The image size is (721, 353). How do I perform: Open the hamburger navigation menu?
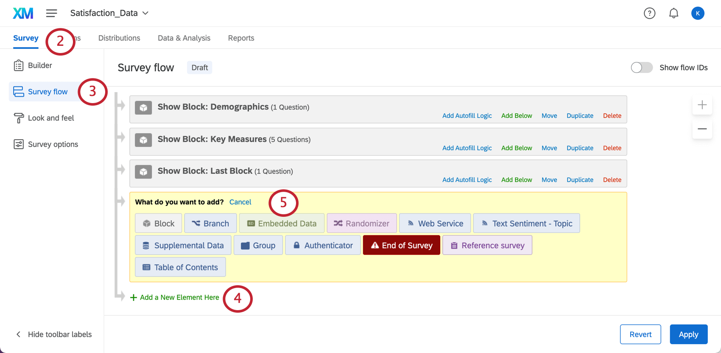point(52,13)
